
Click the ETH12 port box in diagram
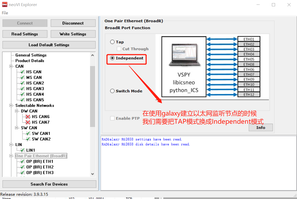[x=249, y=94]
